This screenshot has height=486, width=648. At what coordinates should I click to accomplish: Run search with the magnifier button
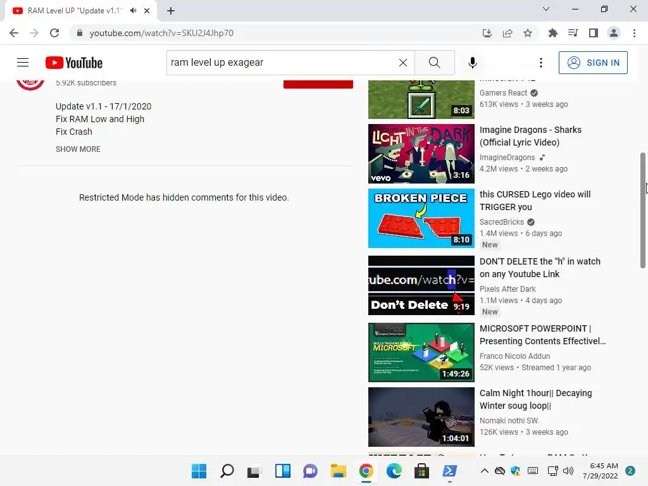tap(434, 63)
